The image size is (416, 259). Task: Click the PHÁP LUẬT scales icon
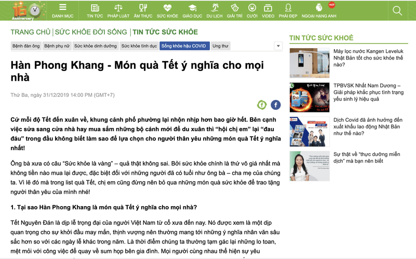click(118, 8)
